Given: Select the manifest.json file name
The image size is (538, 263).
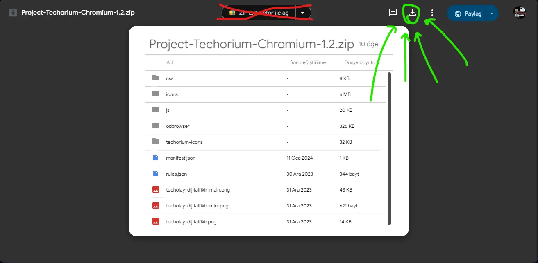Looking at the screenshot, I should click(181, 158).
